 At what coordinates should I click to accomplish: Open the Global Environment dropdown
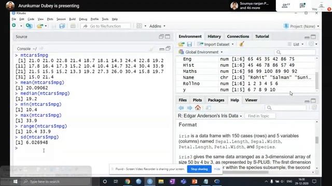point(201,52)
